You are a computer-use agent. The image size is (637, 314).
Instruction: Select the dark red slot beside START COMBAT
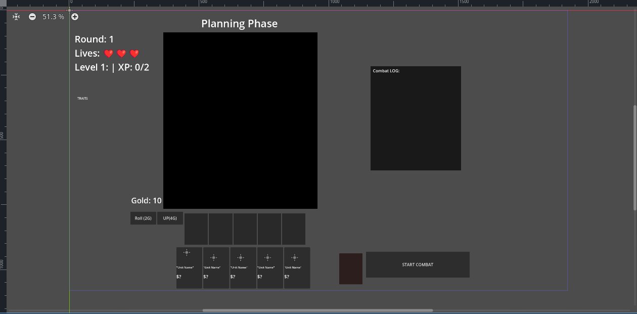[351, 268]
